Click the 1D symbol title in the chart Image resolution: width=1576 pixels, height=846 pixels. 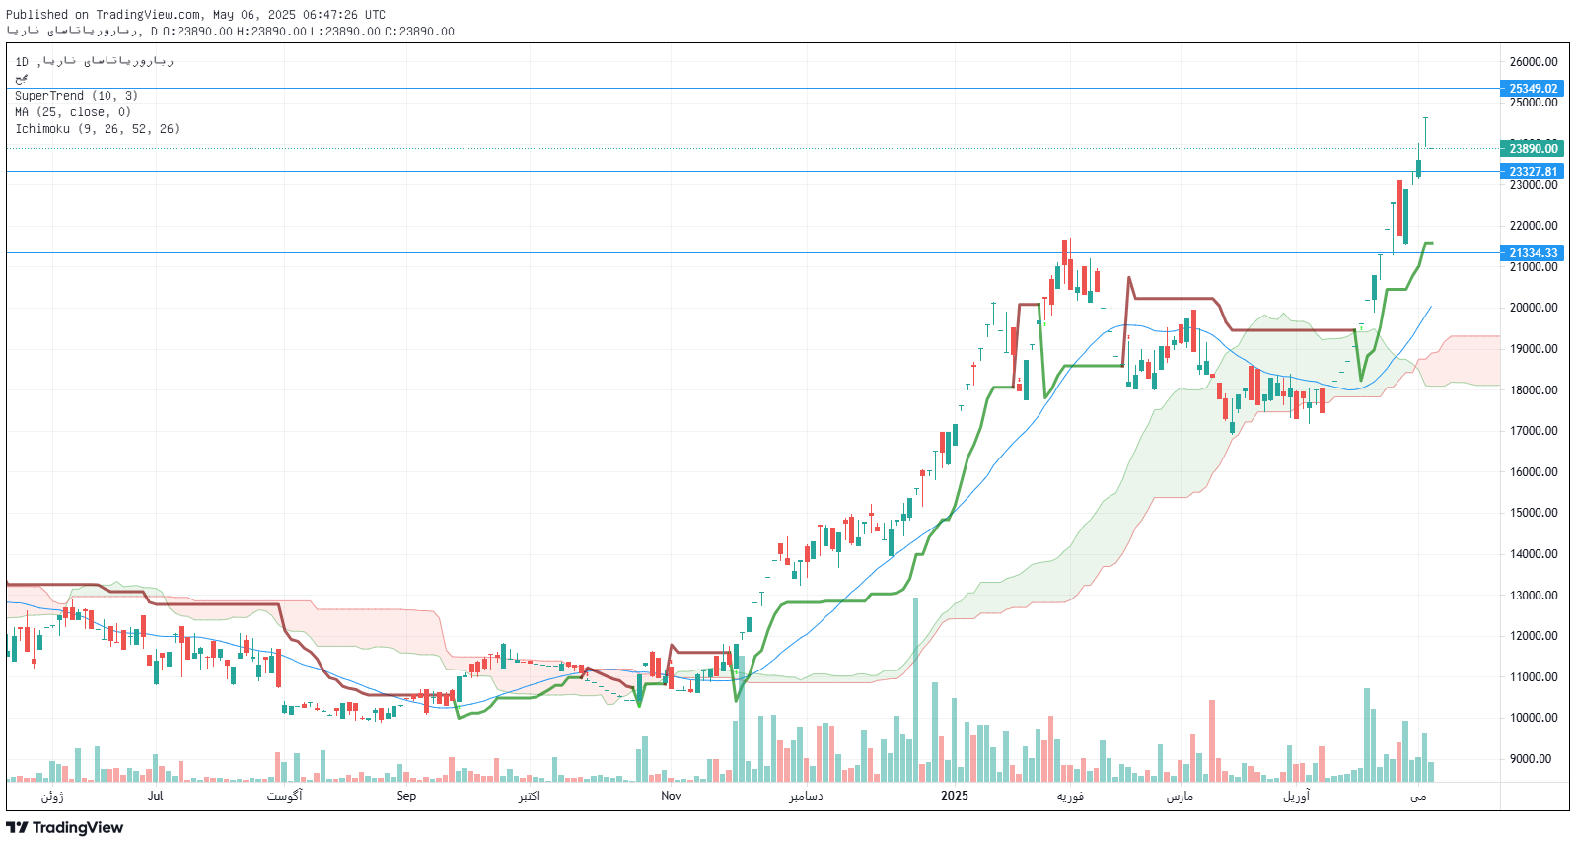(x=94, y=61)
